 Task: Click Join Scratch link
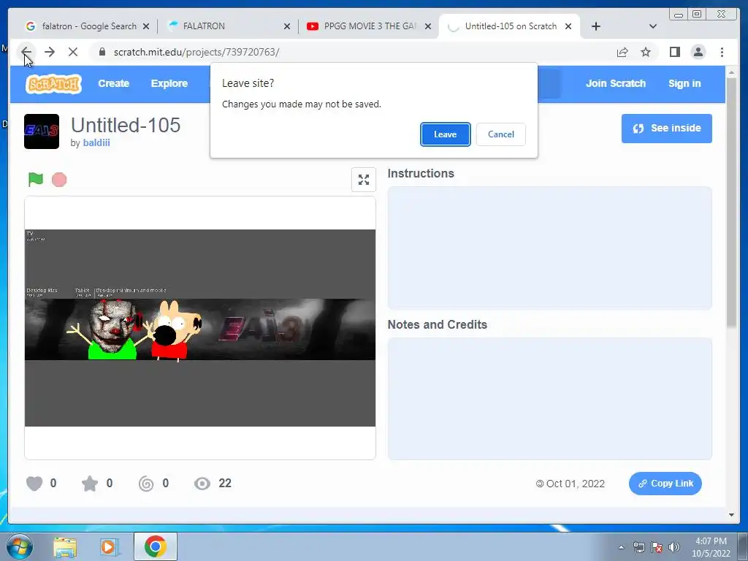(615, 83)
